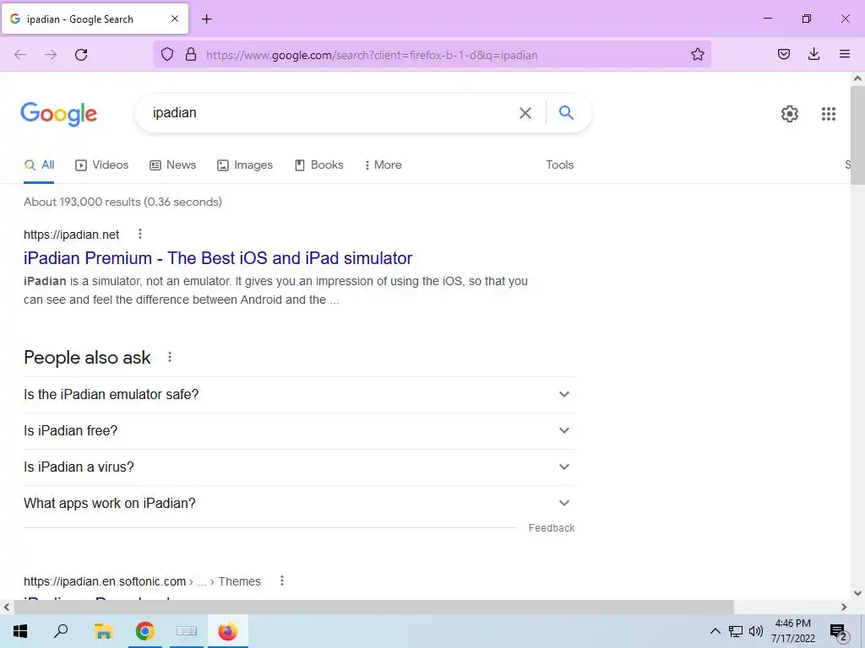
Task: Open the ipadian.en.softonic.com result URL
Action: click(x=142, y=581)
